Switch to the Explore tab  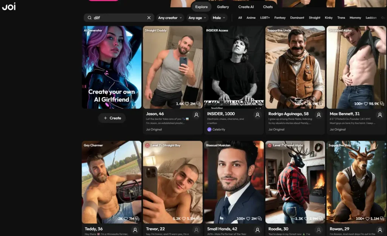[201, 7]
